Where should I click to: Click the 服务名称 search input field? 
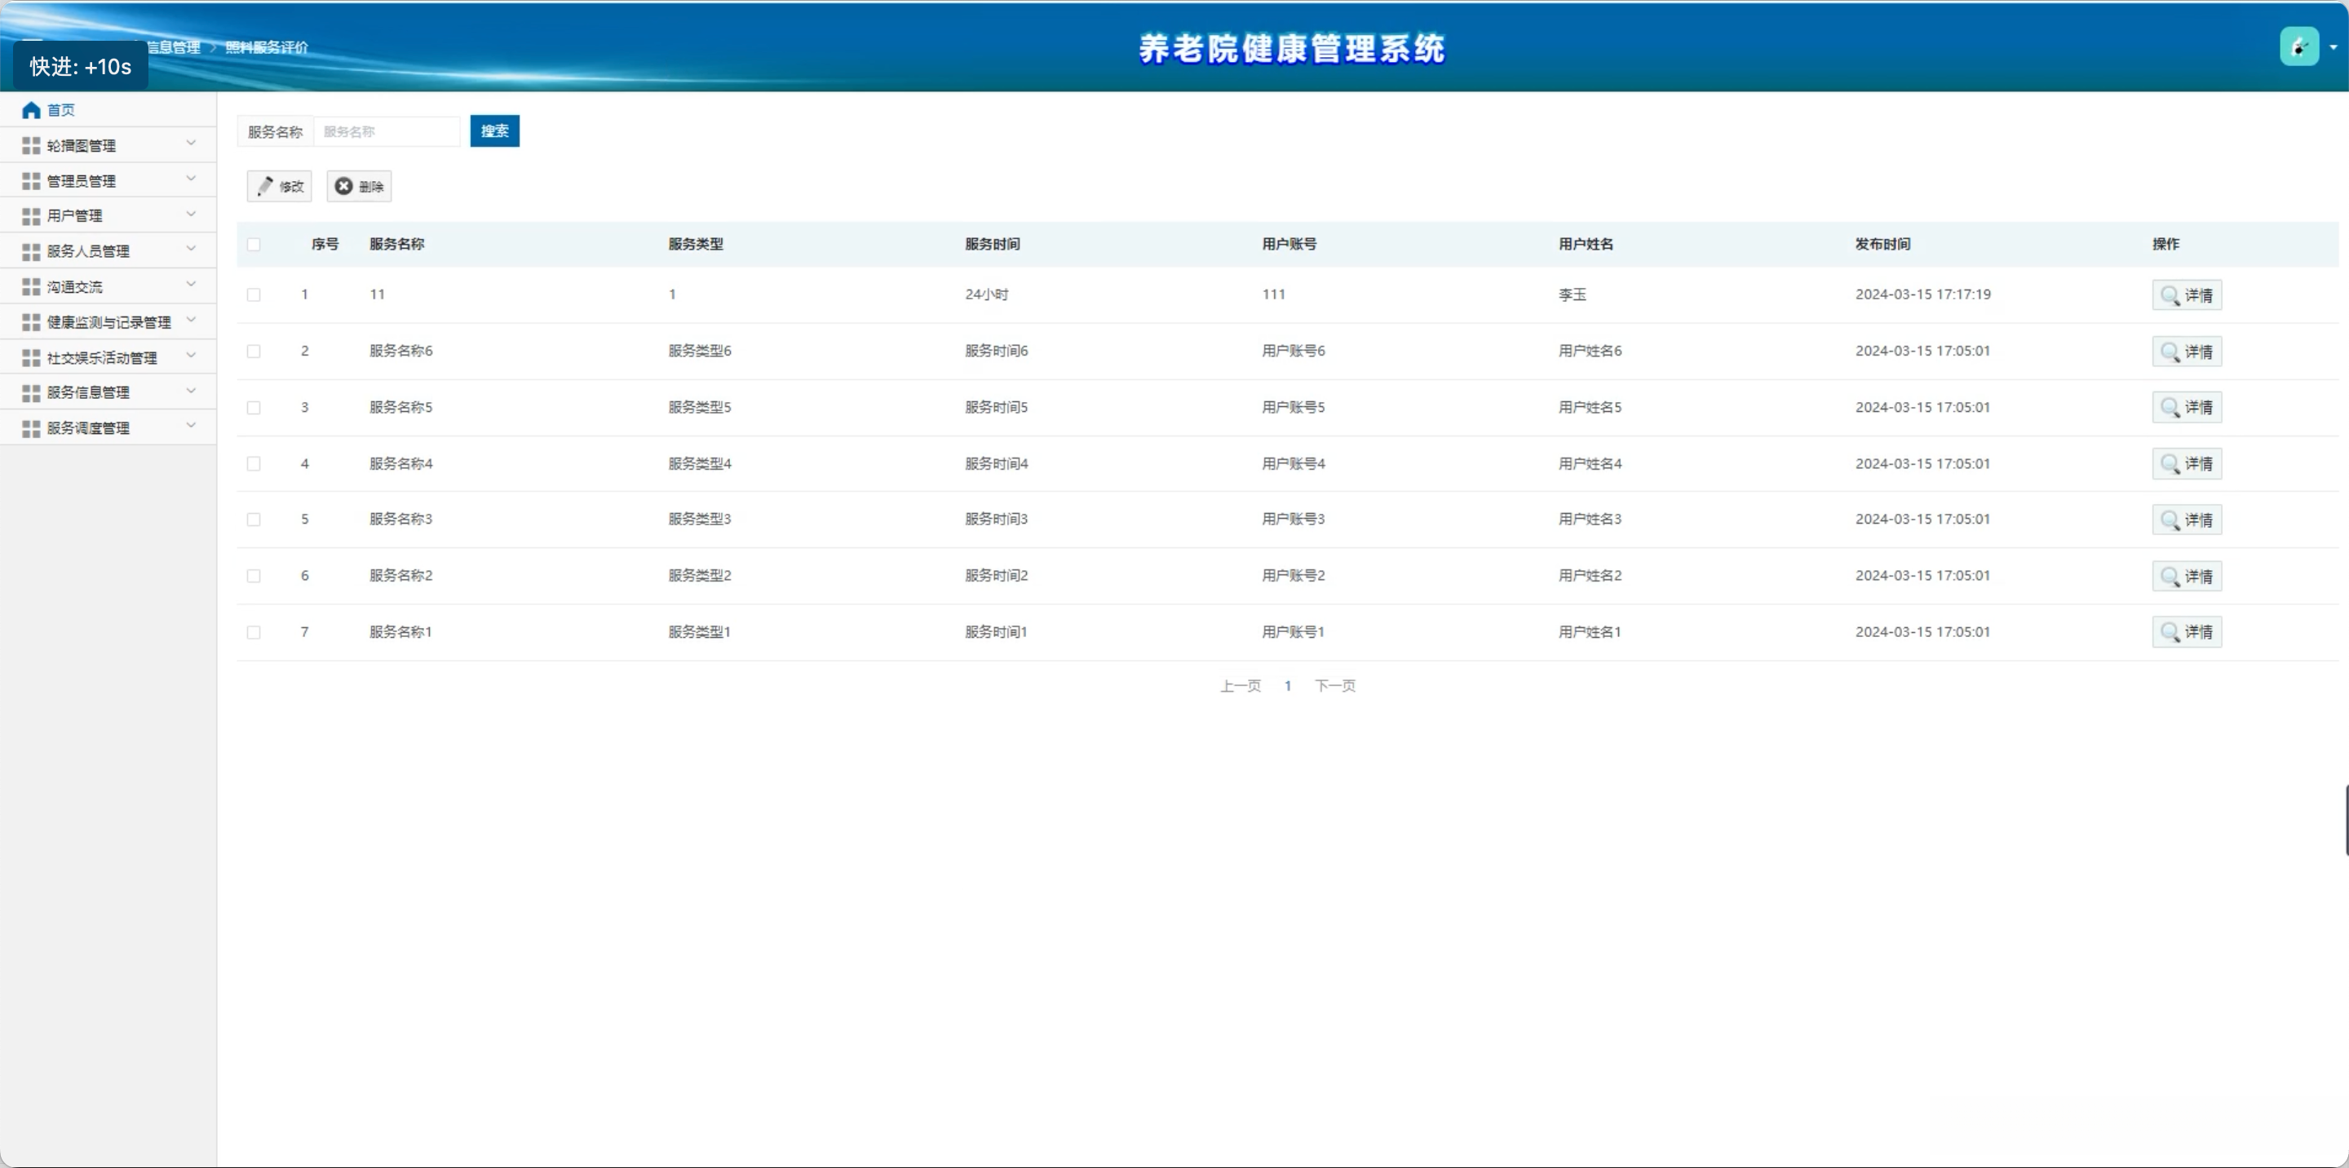[387, 131]
